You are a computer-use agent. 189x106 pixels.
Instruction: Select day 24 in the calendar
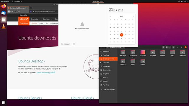125,35
